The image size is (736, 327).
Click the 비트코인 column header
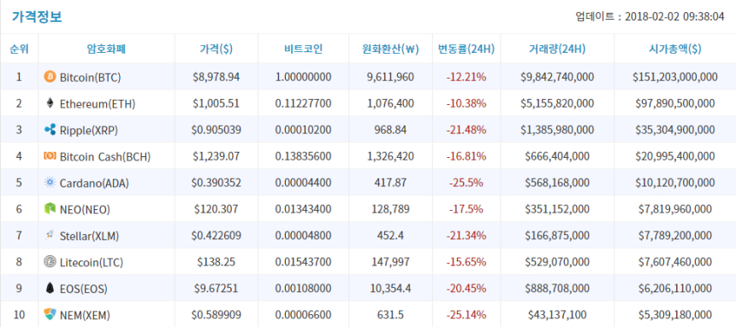point(303,49)
